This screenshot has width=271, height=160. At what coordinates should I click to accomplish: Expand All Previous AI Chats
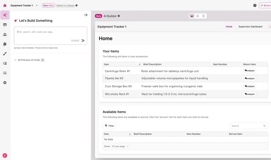(x=15, y=60)
